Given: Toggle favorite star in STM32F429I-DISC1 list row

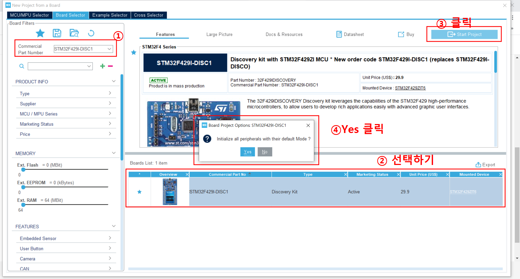Looking at the screenshot, I should (x=139, y=192).
